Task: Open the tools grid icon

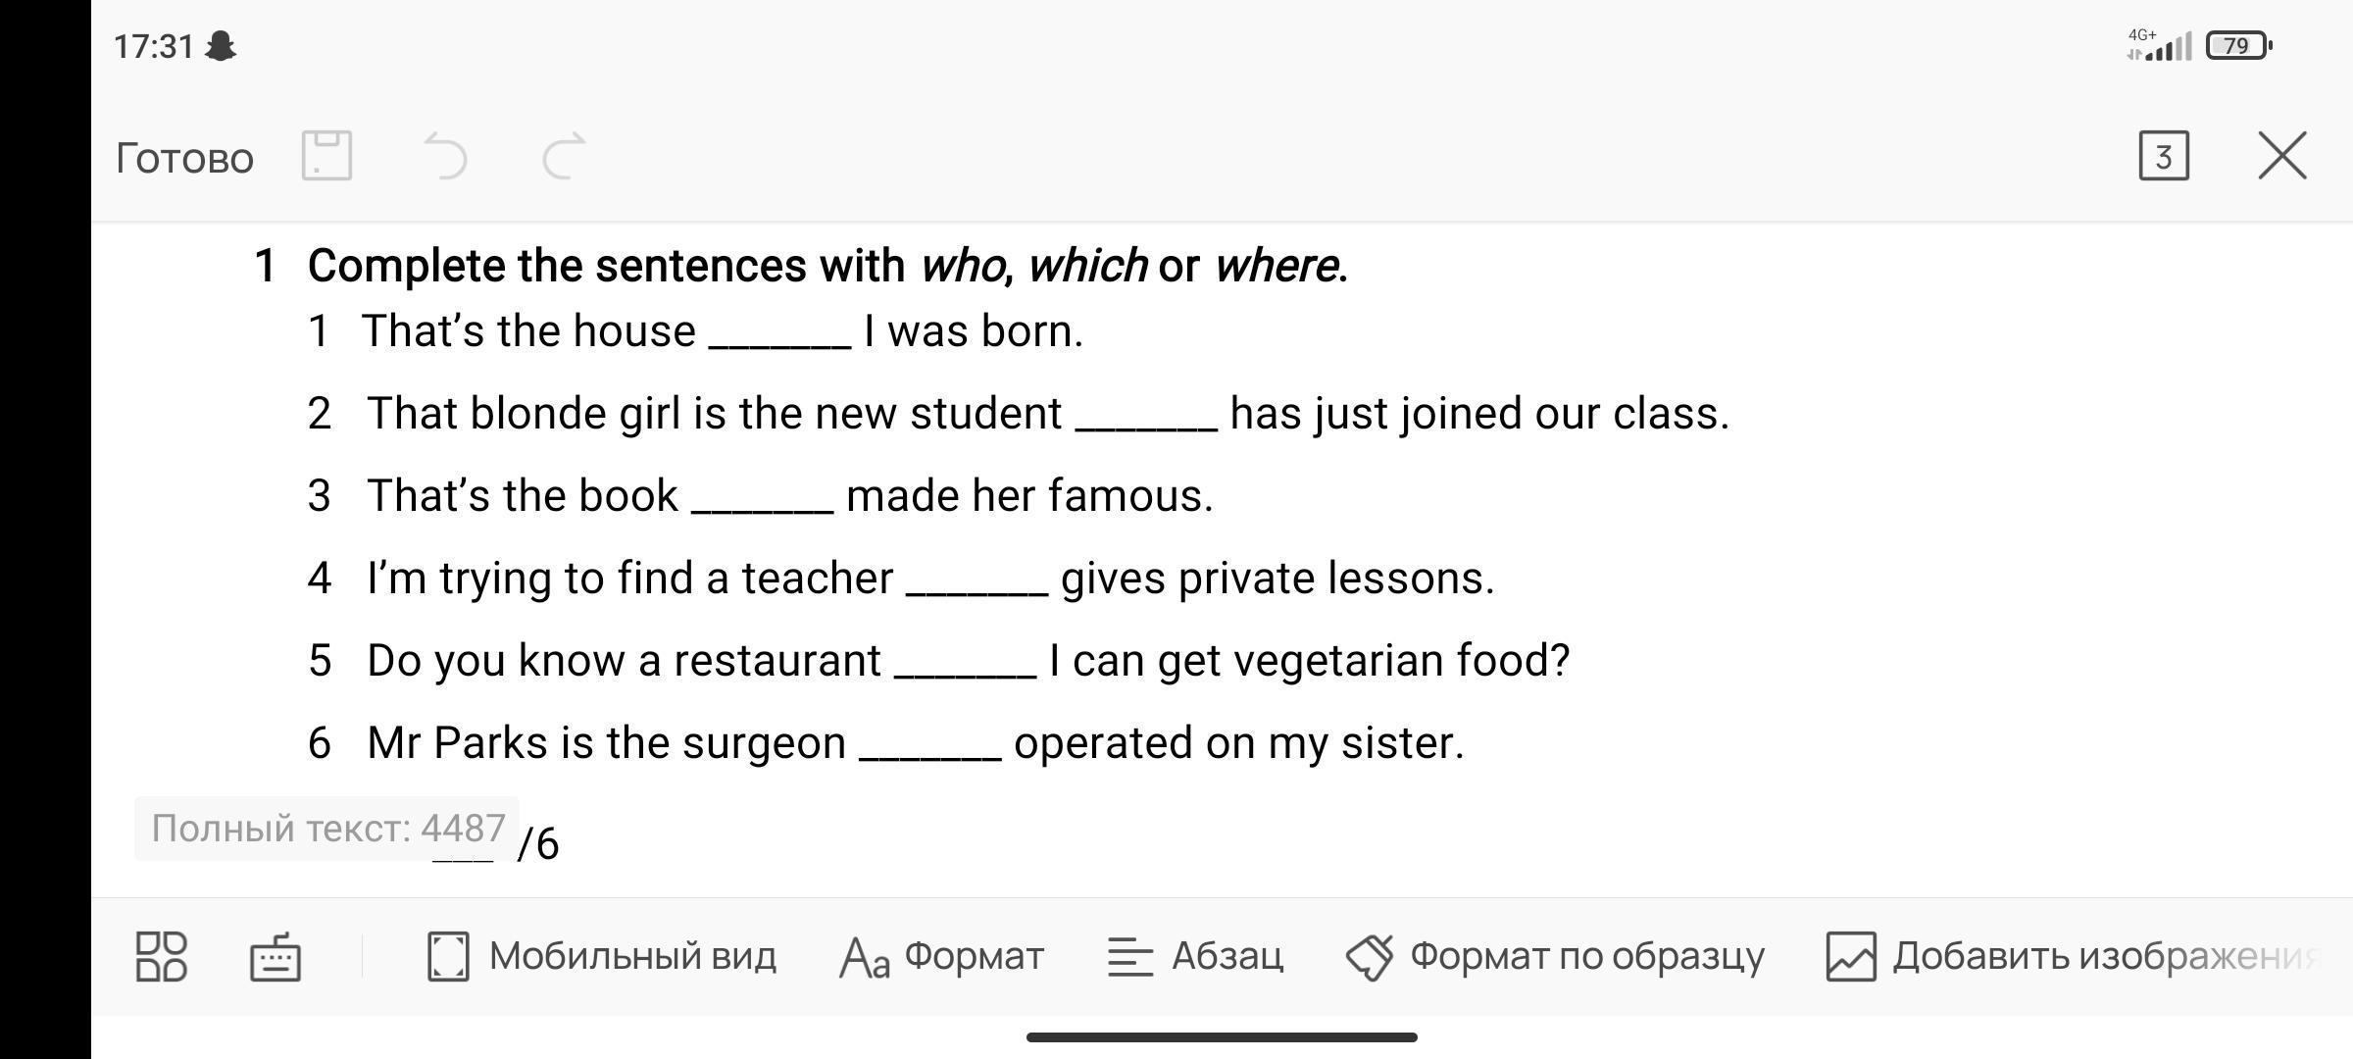Action: pyautogui.click(x=162, y=956)
